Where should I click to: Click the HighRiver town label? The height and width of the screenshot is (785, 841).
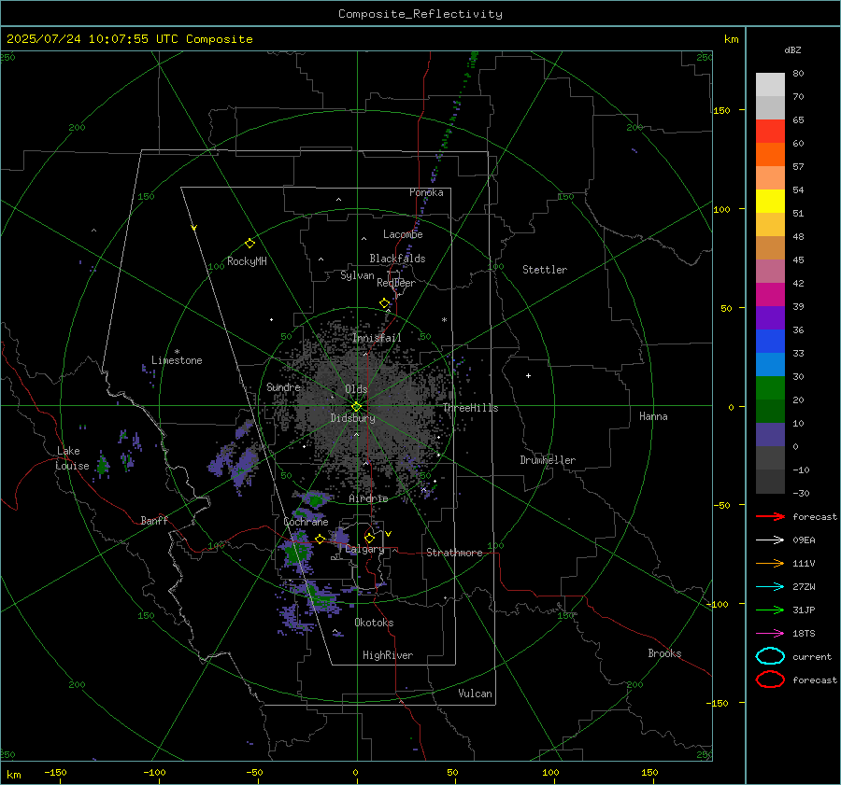point(388,655)
